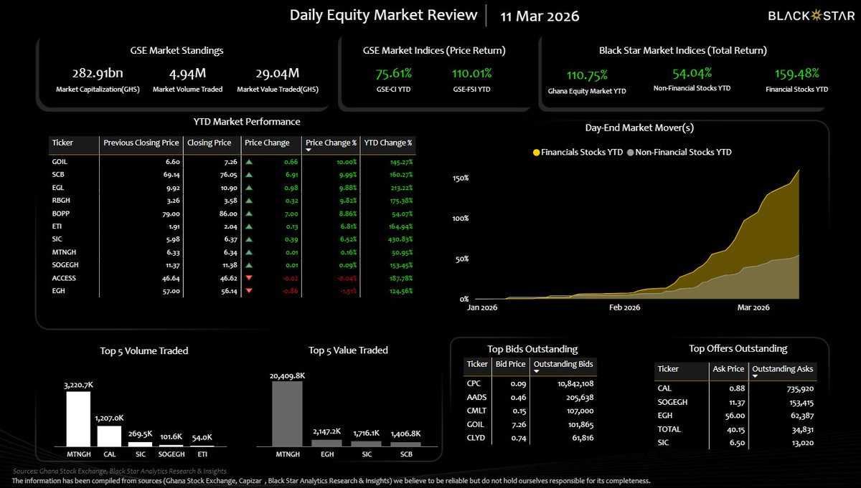
Task: Click the 54.04% Non-Financial Stocks YTD value
Action: 693,73
